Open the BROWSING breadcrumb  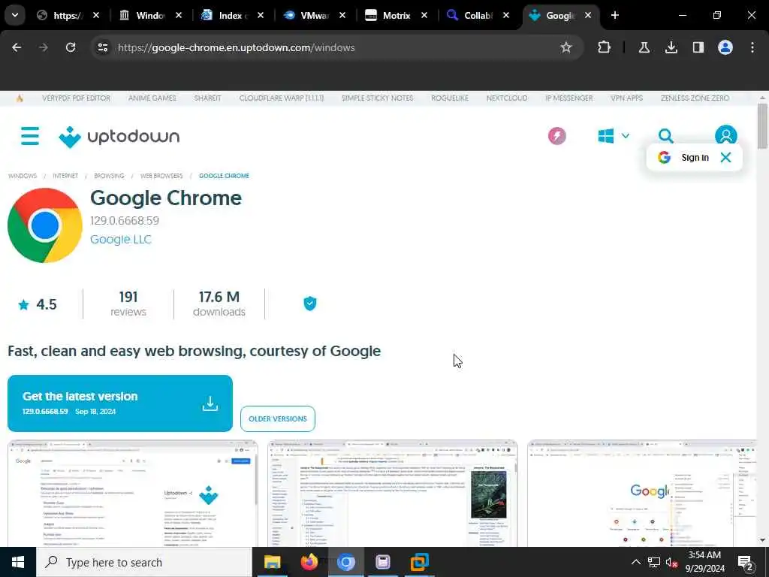click(x=109, y=176)
